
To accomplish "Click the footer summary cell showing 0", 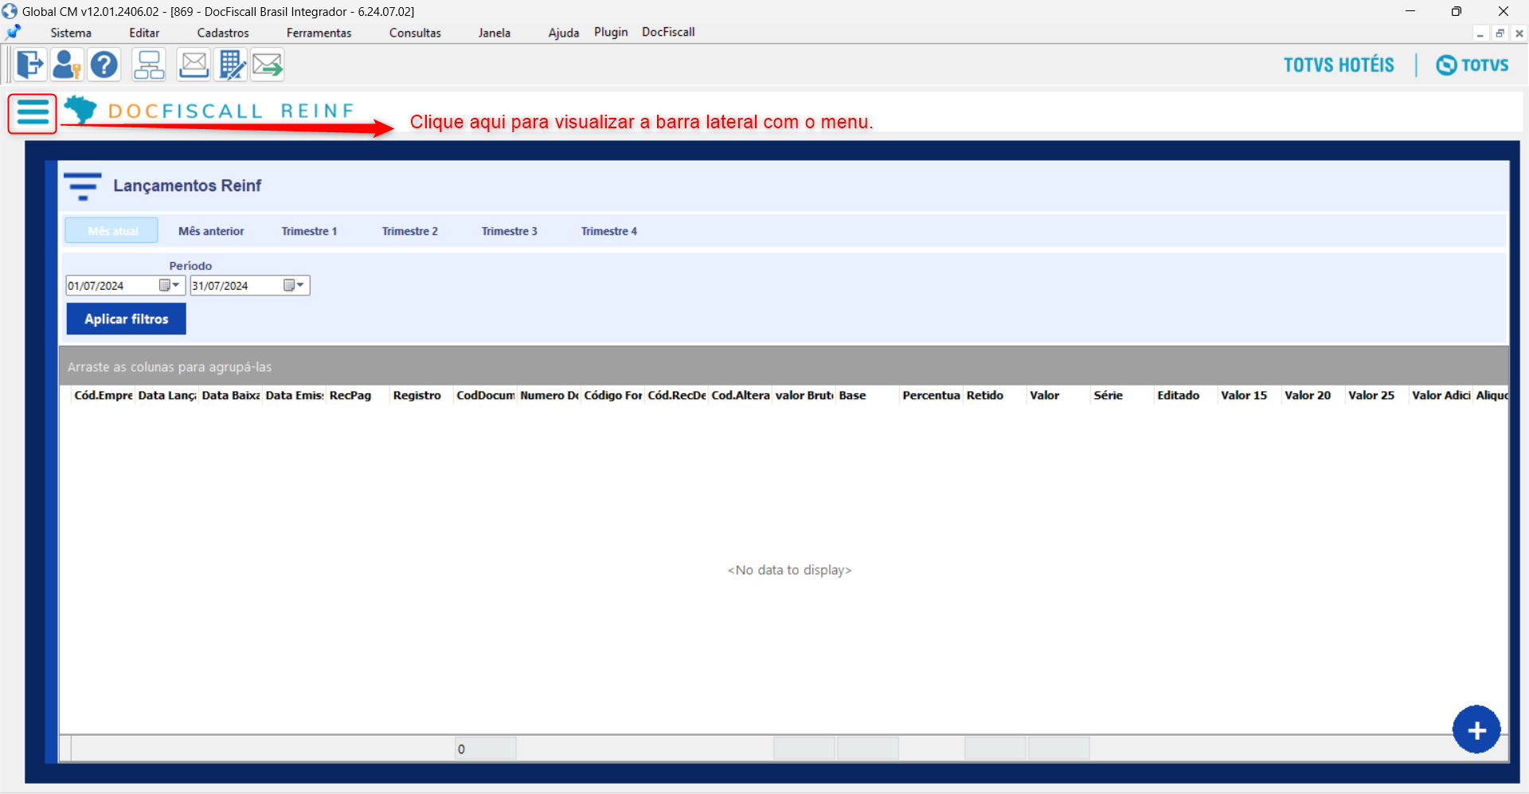I will (x=486, y=749).
